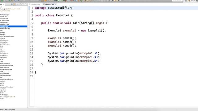Image resolution: width=198 pixels, height=111 pixels.
Task: Close the Example2.java editor tab
Action: (x=56, y=4)
